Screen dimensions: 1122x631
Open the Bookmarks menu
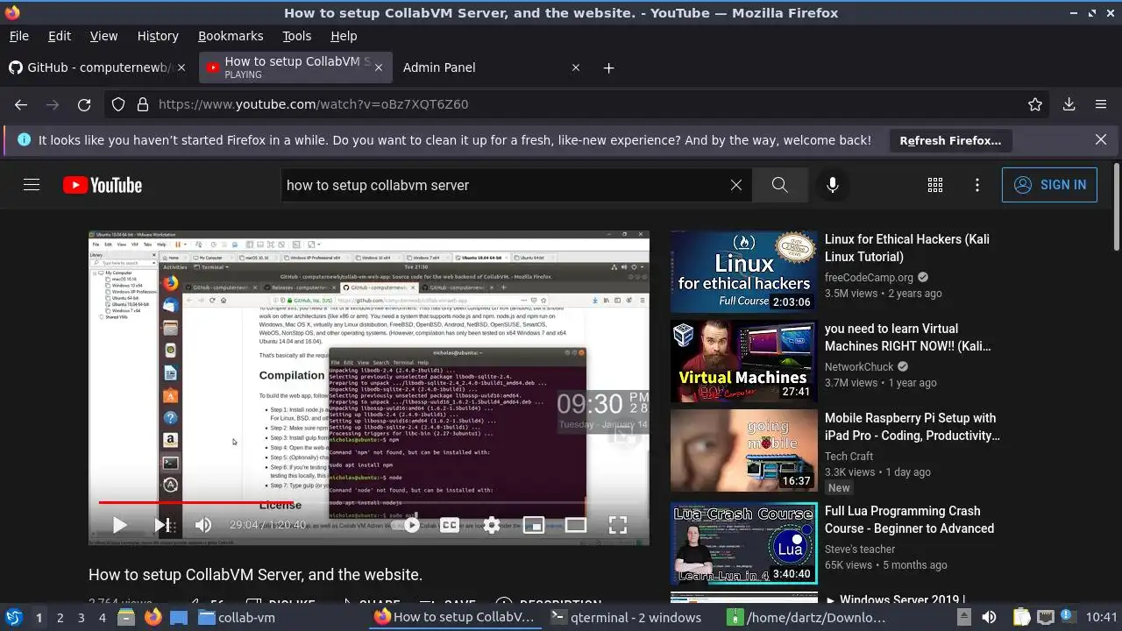click(x=231, y=36)
